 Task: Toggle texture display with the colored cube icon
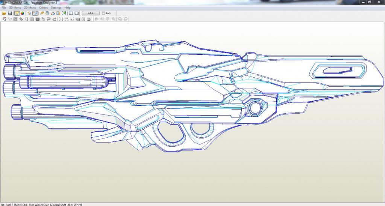(x=22, y=13)
